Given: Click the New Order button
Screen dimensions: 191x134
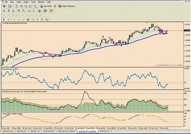Looking at the screenshot, I should tap(46, 6).
